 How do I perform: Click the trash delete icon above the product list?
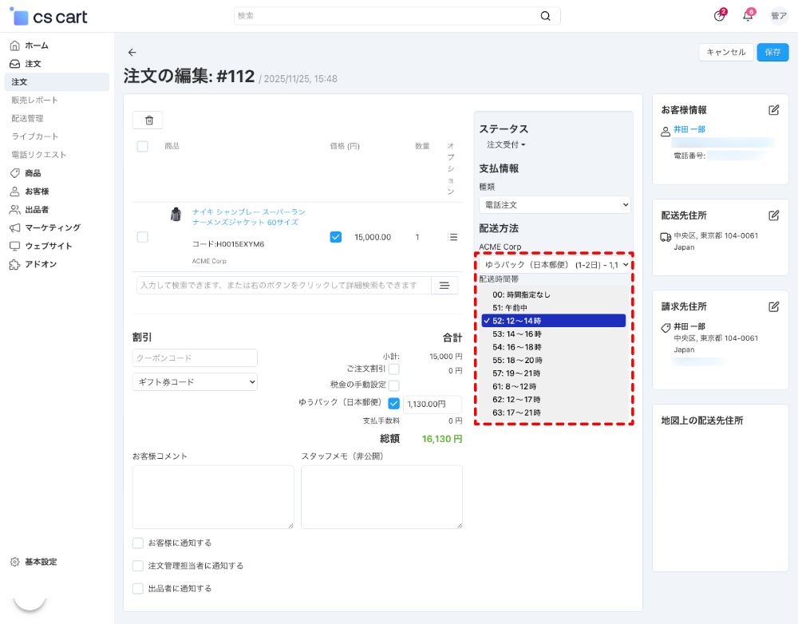coord(147,120)
